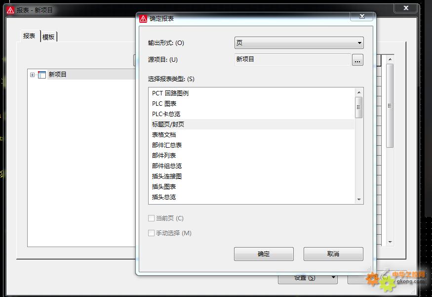Click the 源项目 field showing 新项目

coord(292,60)
